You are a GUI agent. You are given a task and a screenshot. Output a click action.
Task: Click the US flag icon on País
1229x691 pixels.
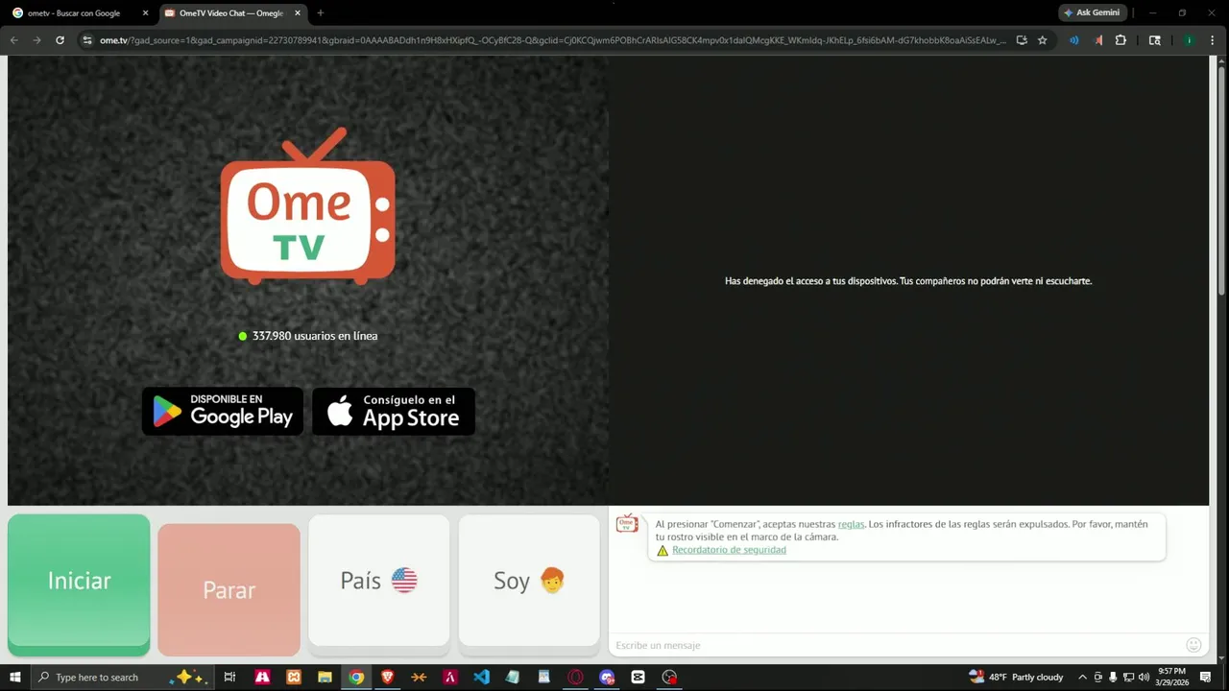[x=404, y=581]
